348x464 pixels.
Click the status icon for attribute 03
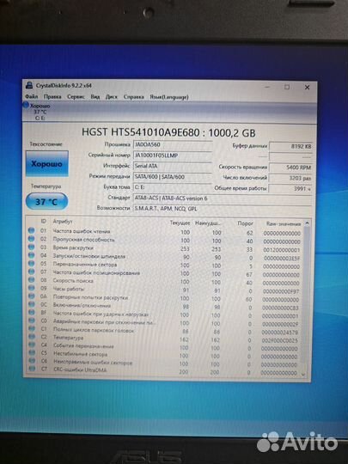pos(32,247)
